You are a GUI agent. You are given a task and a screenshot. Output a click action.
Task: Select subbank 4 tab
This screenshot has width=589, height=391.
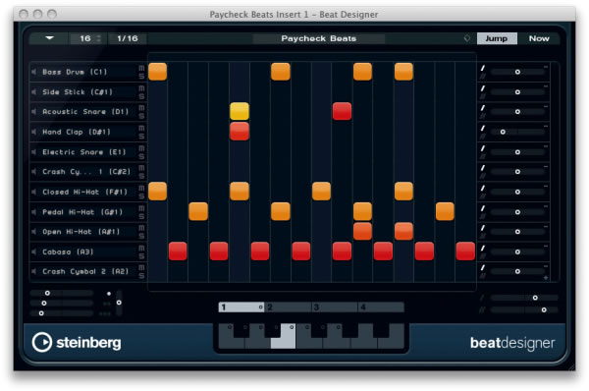pyautogui.click(x=381, y=307)
